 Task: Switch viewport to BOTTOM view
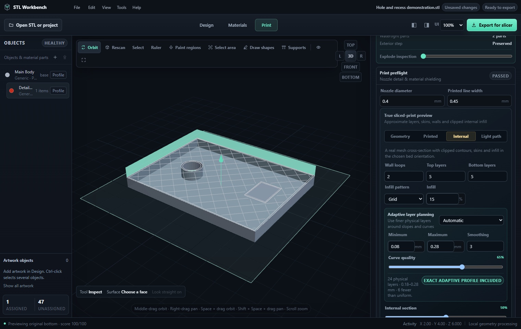coord(351,77)
